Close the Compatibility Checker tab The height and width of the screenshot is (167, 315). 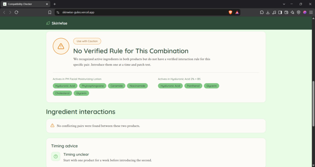(x=47, y=4)
